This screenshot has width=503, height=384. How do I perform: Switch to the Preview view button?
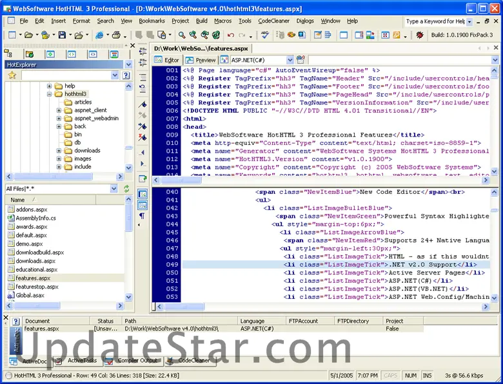pyautogui.click(x=202, y=60)
